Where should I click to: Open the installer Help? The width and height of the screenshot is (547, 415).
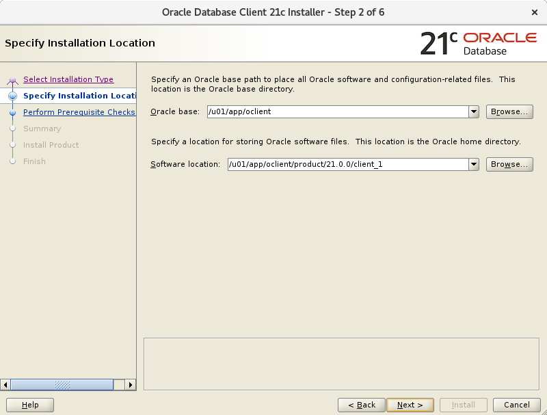pyautogui.click(x=30, y=405)
